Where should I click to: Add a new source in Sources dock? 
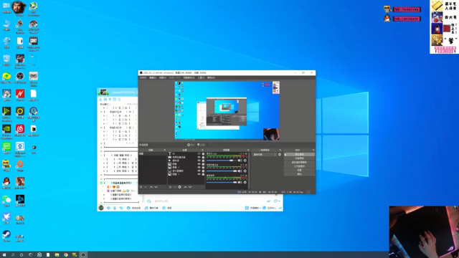171,187
